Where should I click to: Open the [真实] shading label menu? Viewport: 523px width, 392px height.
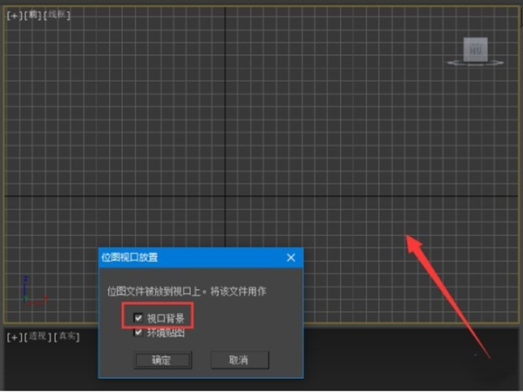pos(66,336)
